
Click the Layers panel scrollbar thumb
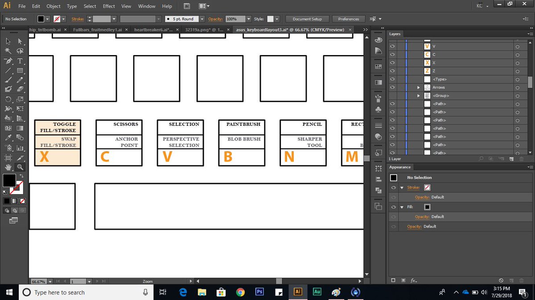[x=530, y=82]
